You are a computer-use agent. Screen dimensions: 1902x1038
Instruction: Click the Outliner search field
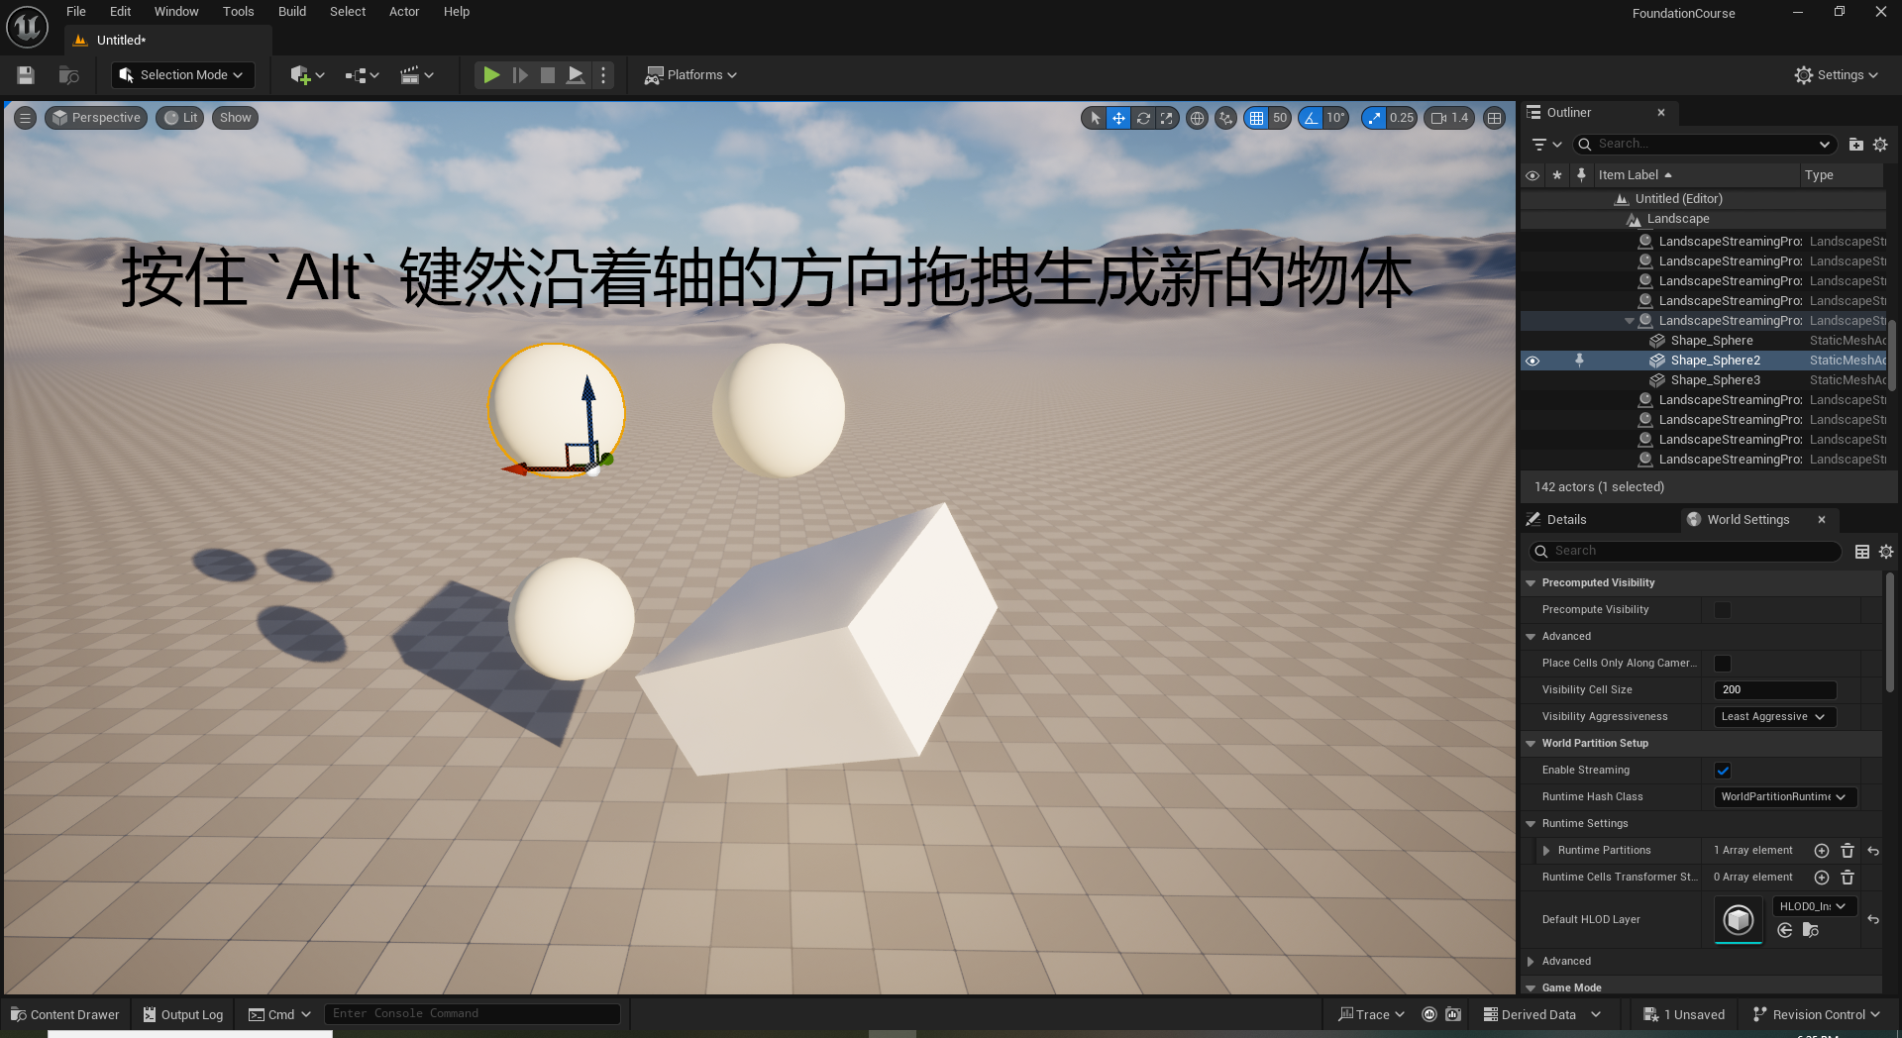(x=1704, y=145)
